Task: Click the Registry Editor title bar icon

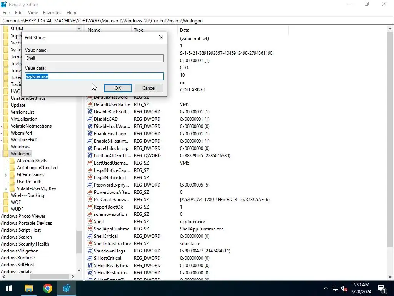Action: tap(3, 4)
